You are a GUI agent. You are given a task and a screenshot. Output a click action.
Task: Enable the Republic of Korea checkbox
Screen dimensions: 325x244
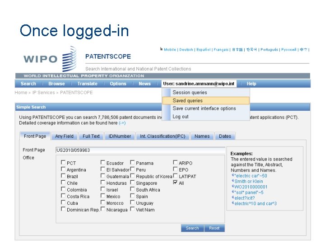[x=132, y=175]
